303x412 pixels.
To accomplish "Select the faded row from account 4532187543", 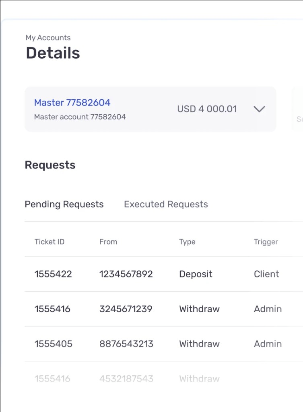I will 164,379.
